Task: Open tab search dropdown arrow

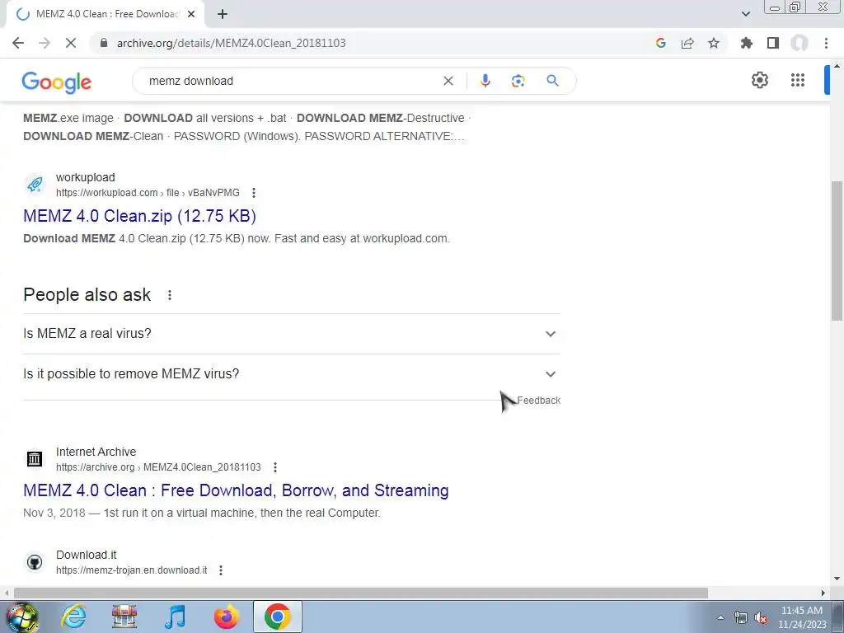Action: [x=745, y=14]
